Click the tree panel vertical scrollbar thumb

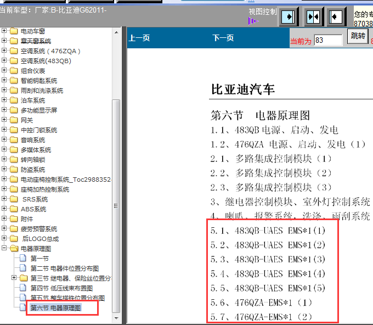[116, 206]
